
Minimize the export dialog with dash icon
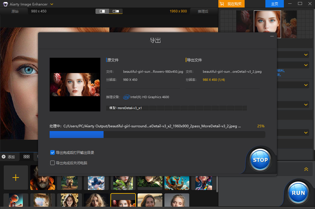coord(272,36)
